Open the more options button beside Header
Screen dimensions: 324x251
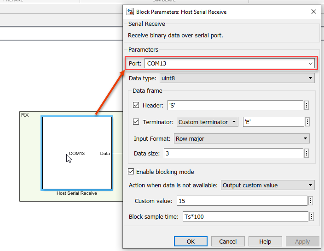tap(307, 105)
